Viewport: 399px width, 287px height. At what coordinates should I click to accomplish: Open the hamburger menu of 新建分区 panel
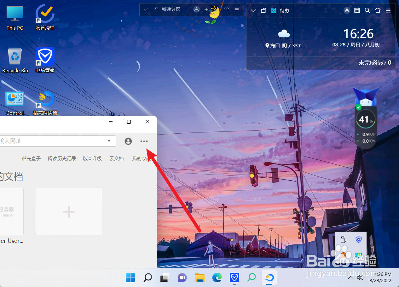[237, 10]
